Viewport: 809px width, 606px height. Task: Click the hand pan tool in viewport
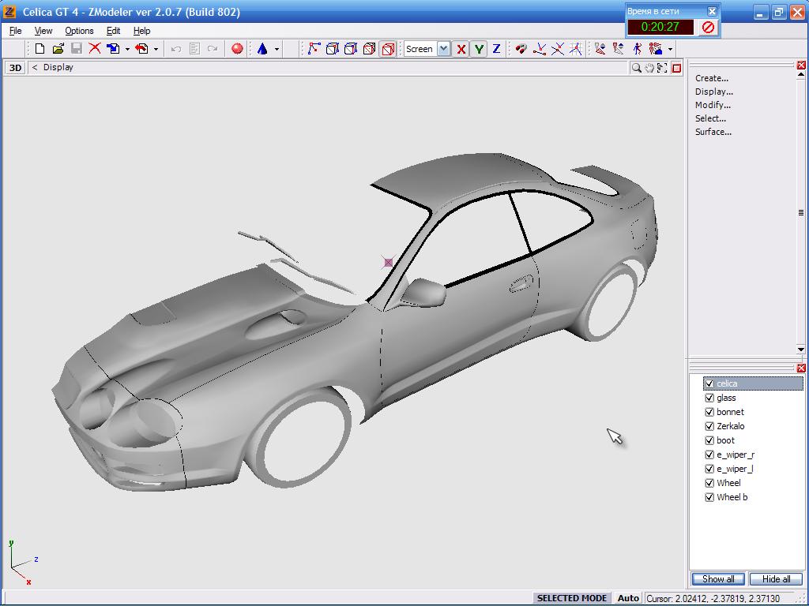(x=649, y=68)
